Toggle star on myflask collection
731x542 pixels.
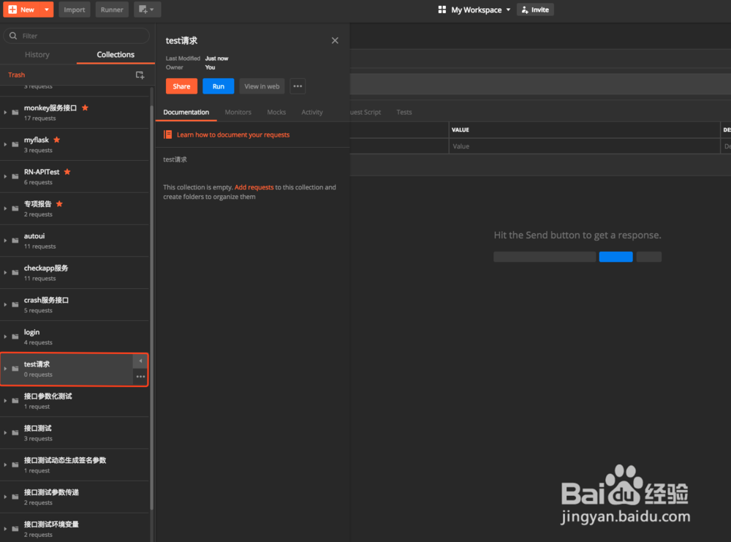coord(56,140)
